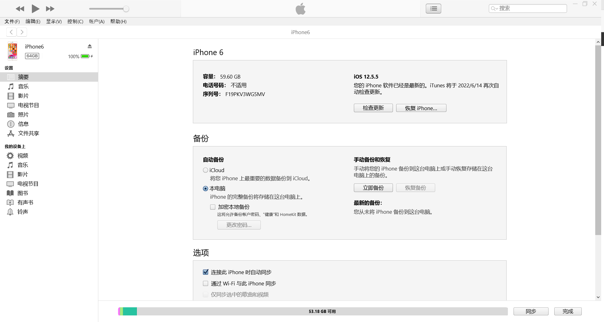The image size is (604, 322).
Task: Open the 帮助(H) menu
Action: coord(118,21)
